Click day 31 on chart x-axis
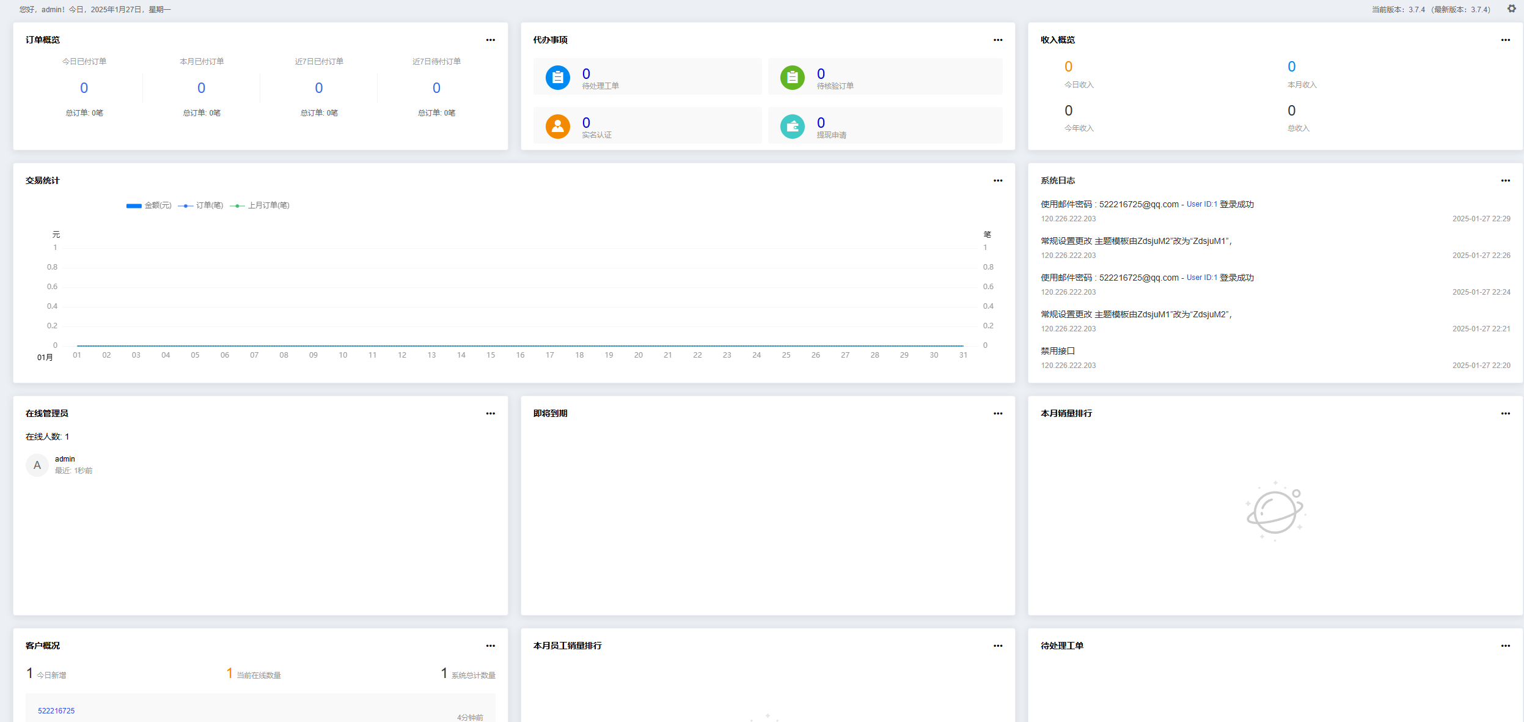 click(963, 355)
